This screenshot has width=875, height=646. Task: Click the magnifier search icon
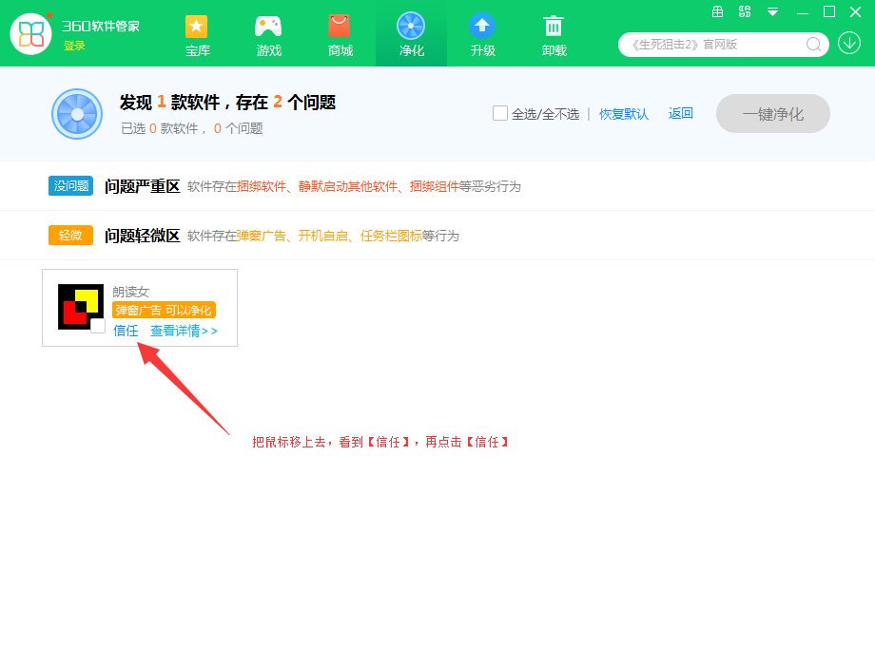(813, 45)
